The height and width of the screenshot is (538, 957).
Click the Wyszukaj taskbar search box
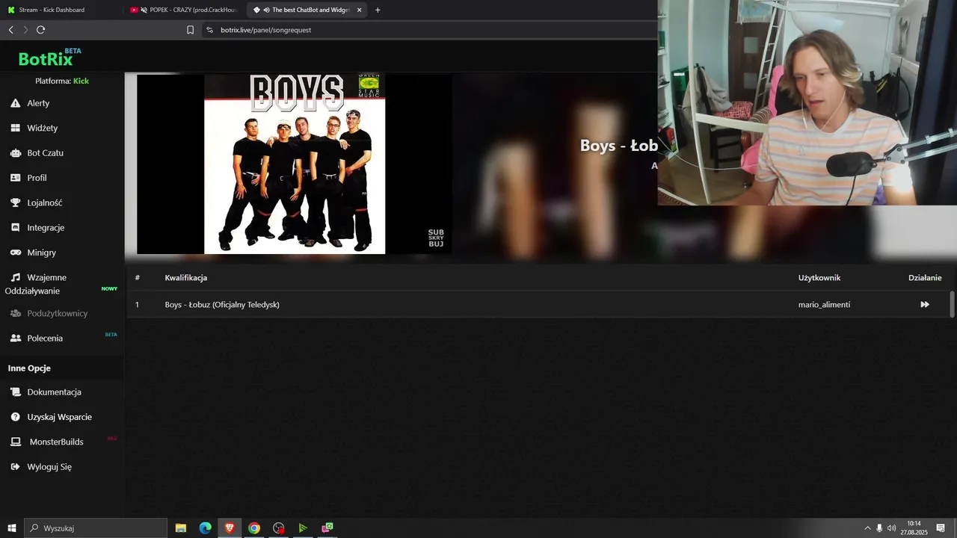point(96,528)
